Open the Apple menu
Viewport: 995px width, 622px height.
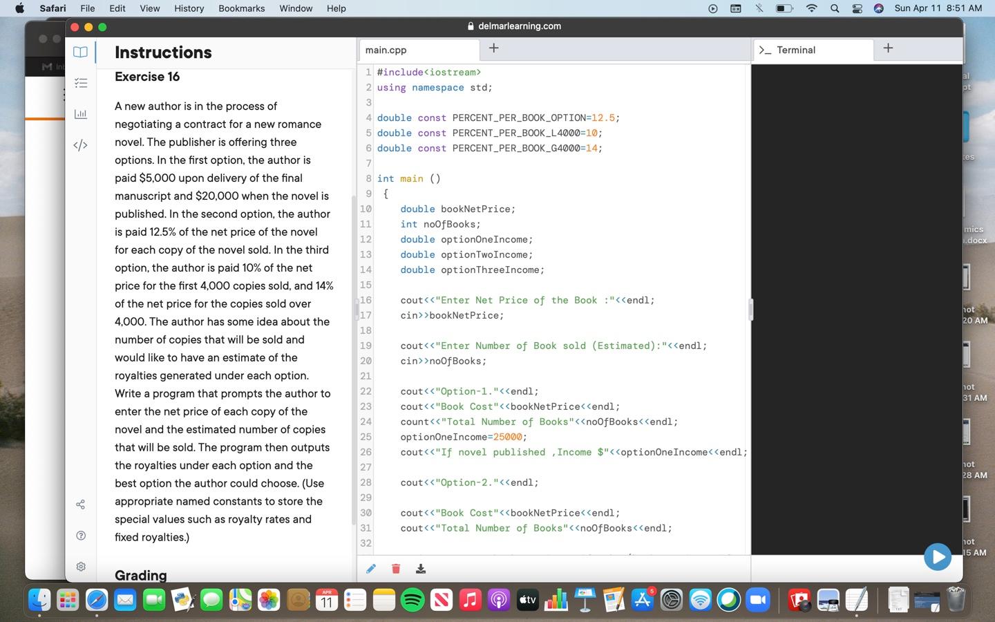pos(19,8)
